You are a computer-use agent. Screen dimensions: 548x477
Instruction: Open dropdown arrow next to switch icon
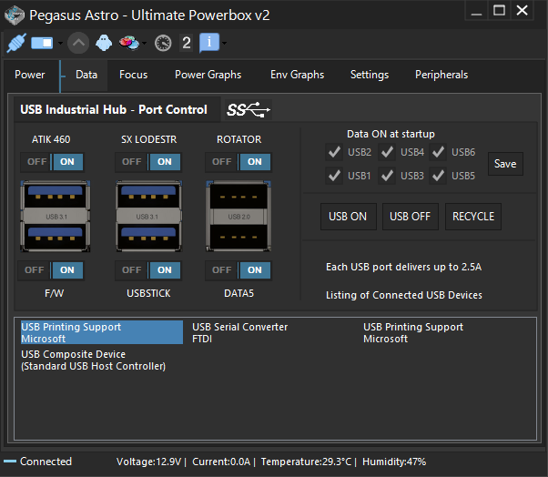tap(60, 44)
